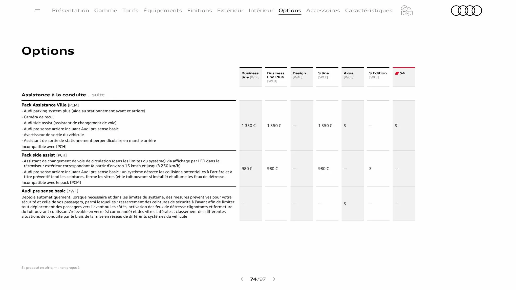Select the Avus [WCF] column header
Image resolution: width=516 pixels, height=290 pixels.
click(x=353, y=77)
